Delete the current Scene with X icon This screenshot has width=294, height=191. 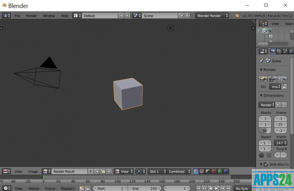click(187, 15)
